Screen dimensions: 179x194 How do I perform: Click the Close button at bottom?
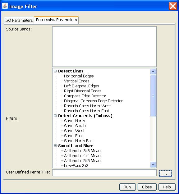pos(147,187)
